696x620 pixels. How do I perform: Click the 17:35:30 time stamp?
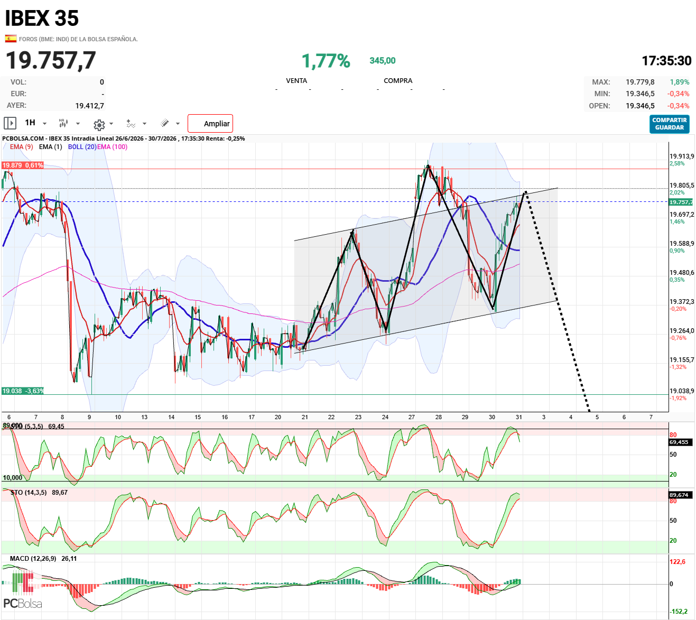(x=666, y=61)
